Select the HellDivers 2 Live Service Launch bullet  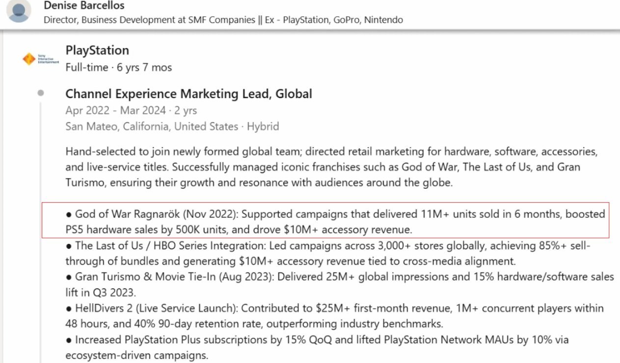click(x=334, y=316)
